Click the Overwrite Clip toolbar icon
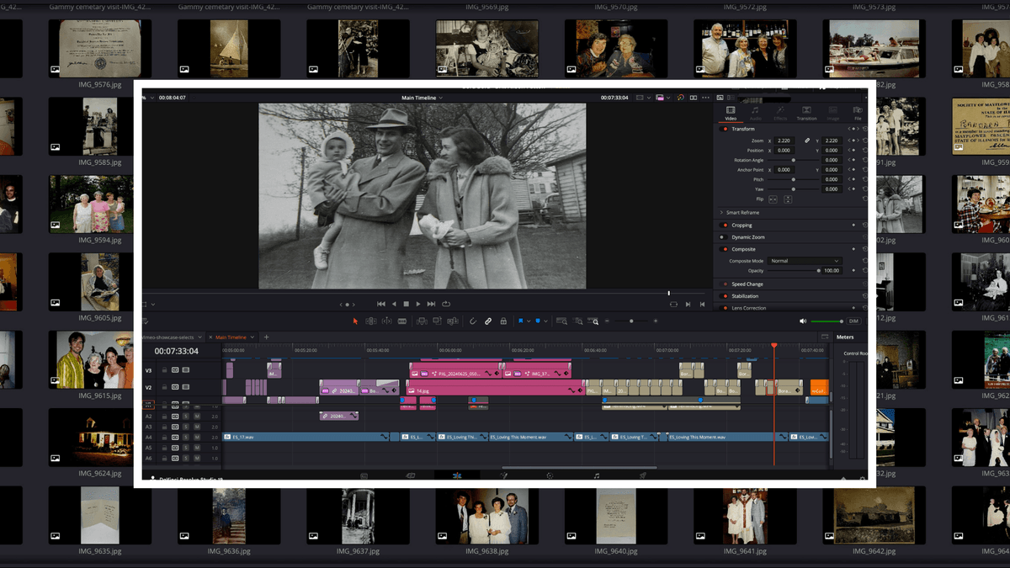Screen dimensions: 1010x568 [x=437, y=321]
